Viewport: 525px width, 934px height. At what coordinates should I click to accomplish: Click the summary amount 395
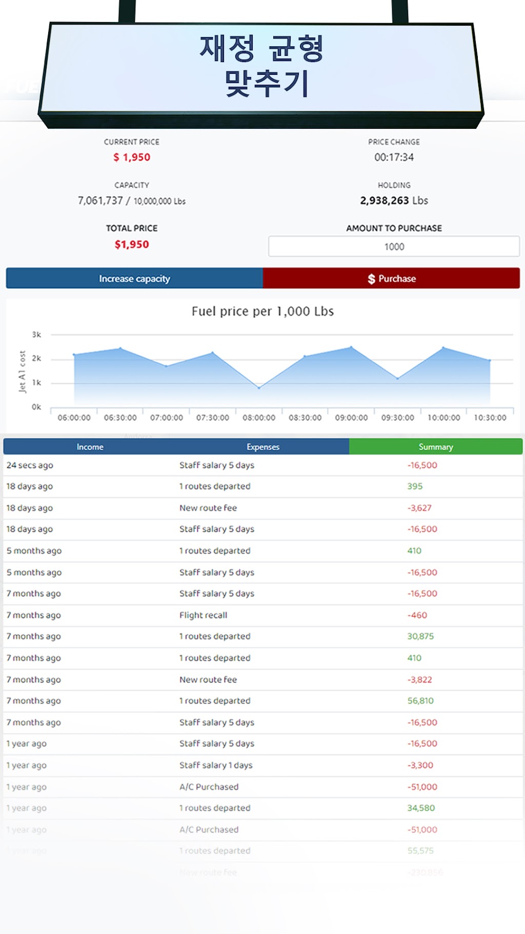[x=415, y=487]
